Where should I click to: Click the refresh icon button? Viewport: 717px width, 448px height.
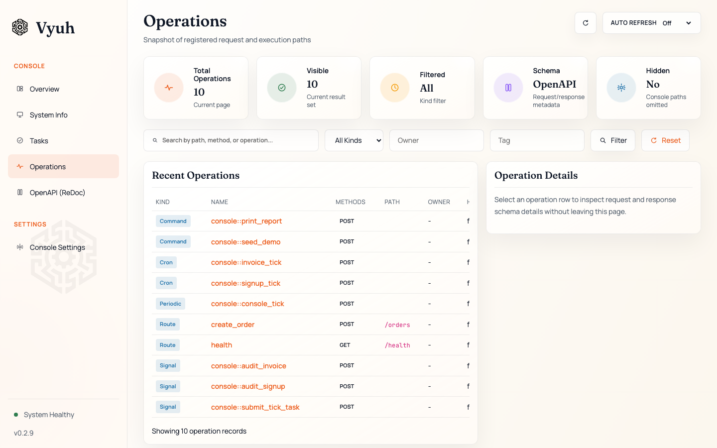(x=586, y=23)
